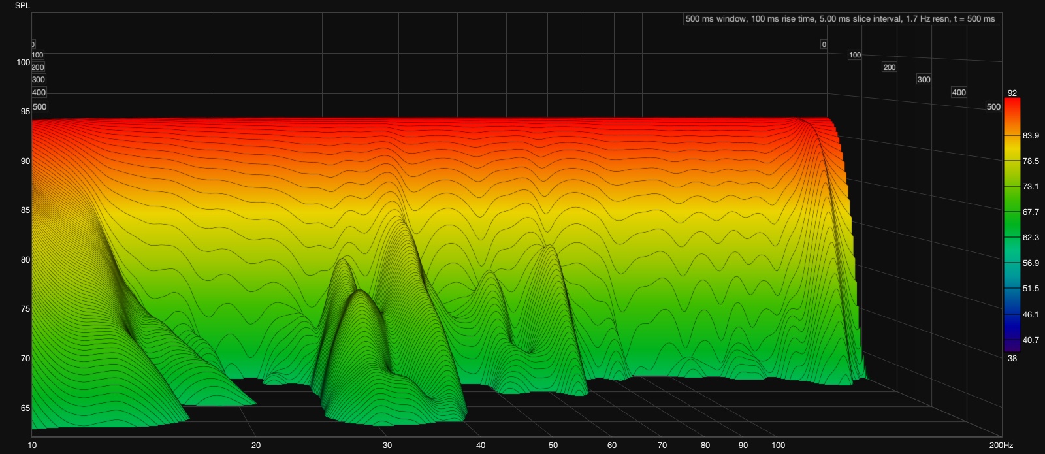Click the waterfall settings info text at top

[x=840, y=19]
